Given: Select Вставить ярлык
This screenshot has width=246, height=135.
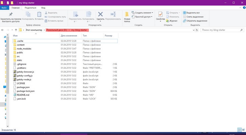Looking at the screenshot, I should pyautogui.click(x=54, y=21).
